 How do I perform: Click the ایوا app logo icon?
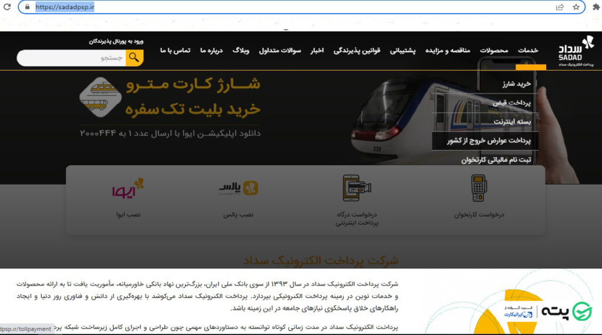(x=128, y=188)
